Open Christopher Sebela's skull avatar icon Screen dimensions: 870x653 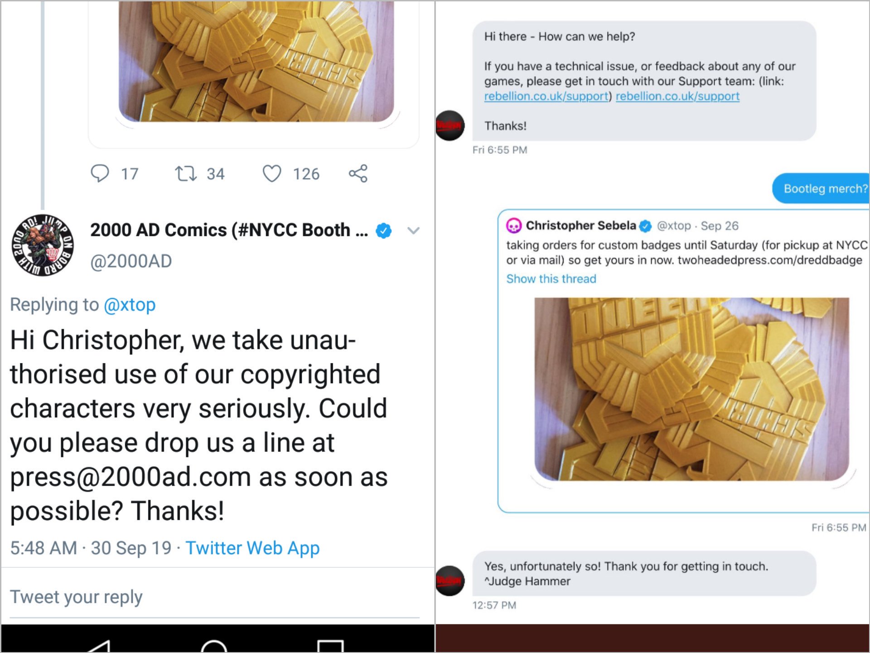(x=514, y=225)
